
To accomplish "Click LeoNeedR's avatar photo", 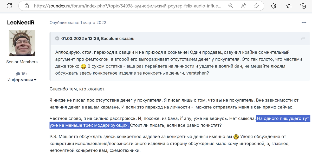I will click(x=22, y=42).
